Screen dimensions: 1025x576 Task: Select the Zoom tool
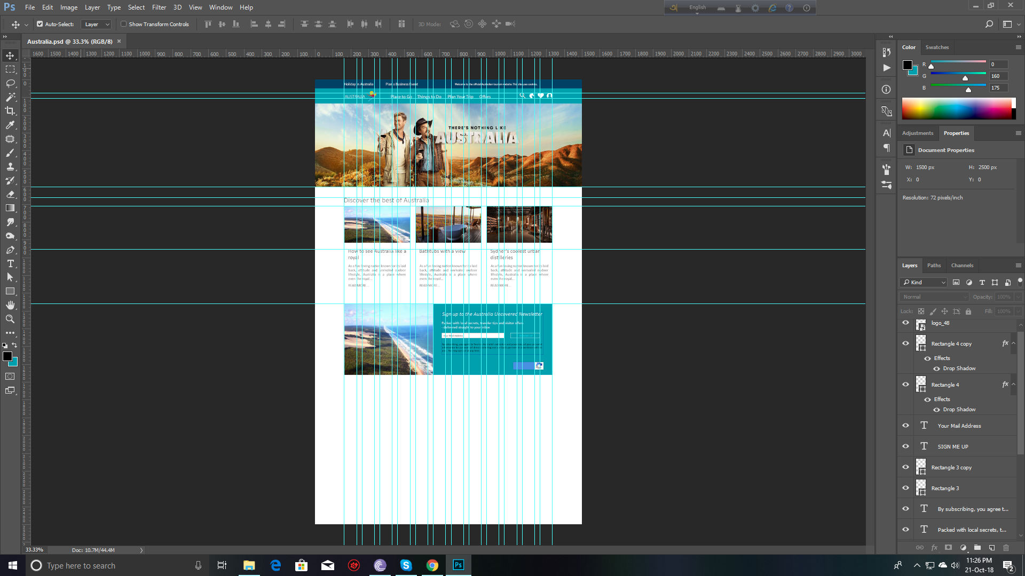pyautogui.click(x=10, y=319)
